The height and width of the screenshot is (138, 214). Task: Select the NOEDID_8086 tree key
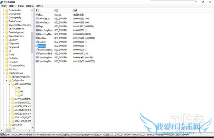pyautogui.click(x=23, y=114)
